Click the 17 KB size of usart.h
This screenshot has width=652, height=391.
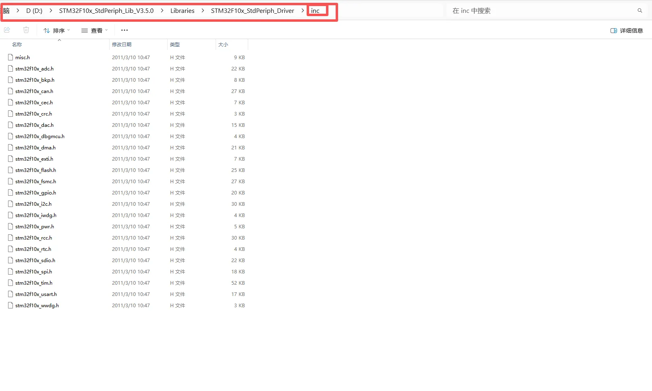238,294
